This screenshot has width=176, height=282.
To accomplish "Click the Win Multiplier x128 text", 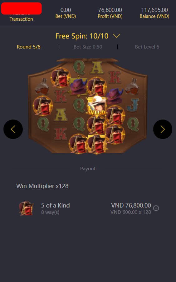I will pos(42,186).
